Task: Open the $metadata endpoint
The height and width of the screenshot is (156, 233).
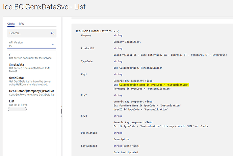Action: click(16, 65)
